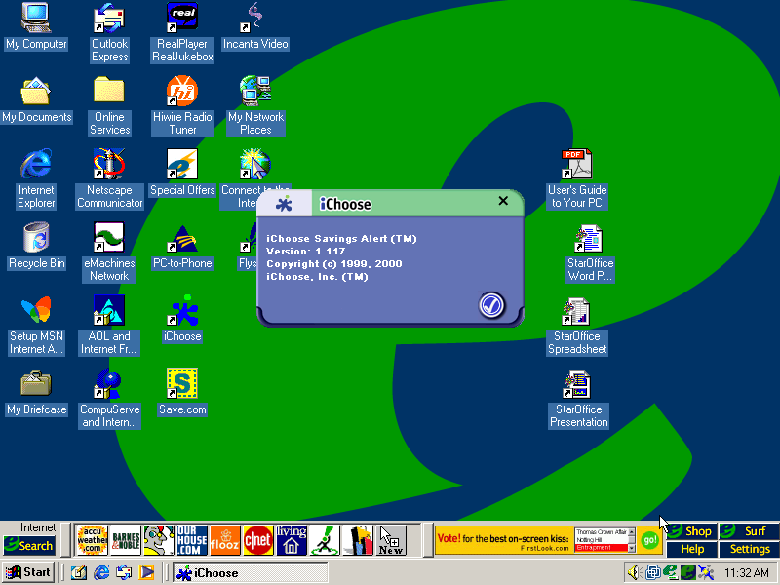Click the AccuWeather.com icon in the toolbar

pyautogui.click(x=92, y=539)
